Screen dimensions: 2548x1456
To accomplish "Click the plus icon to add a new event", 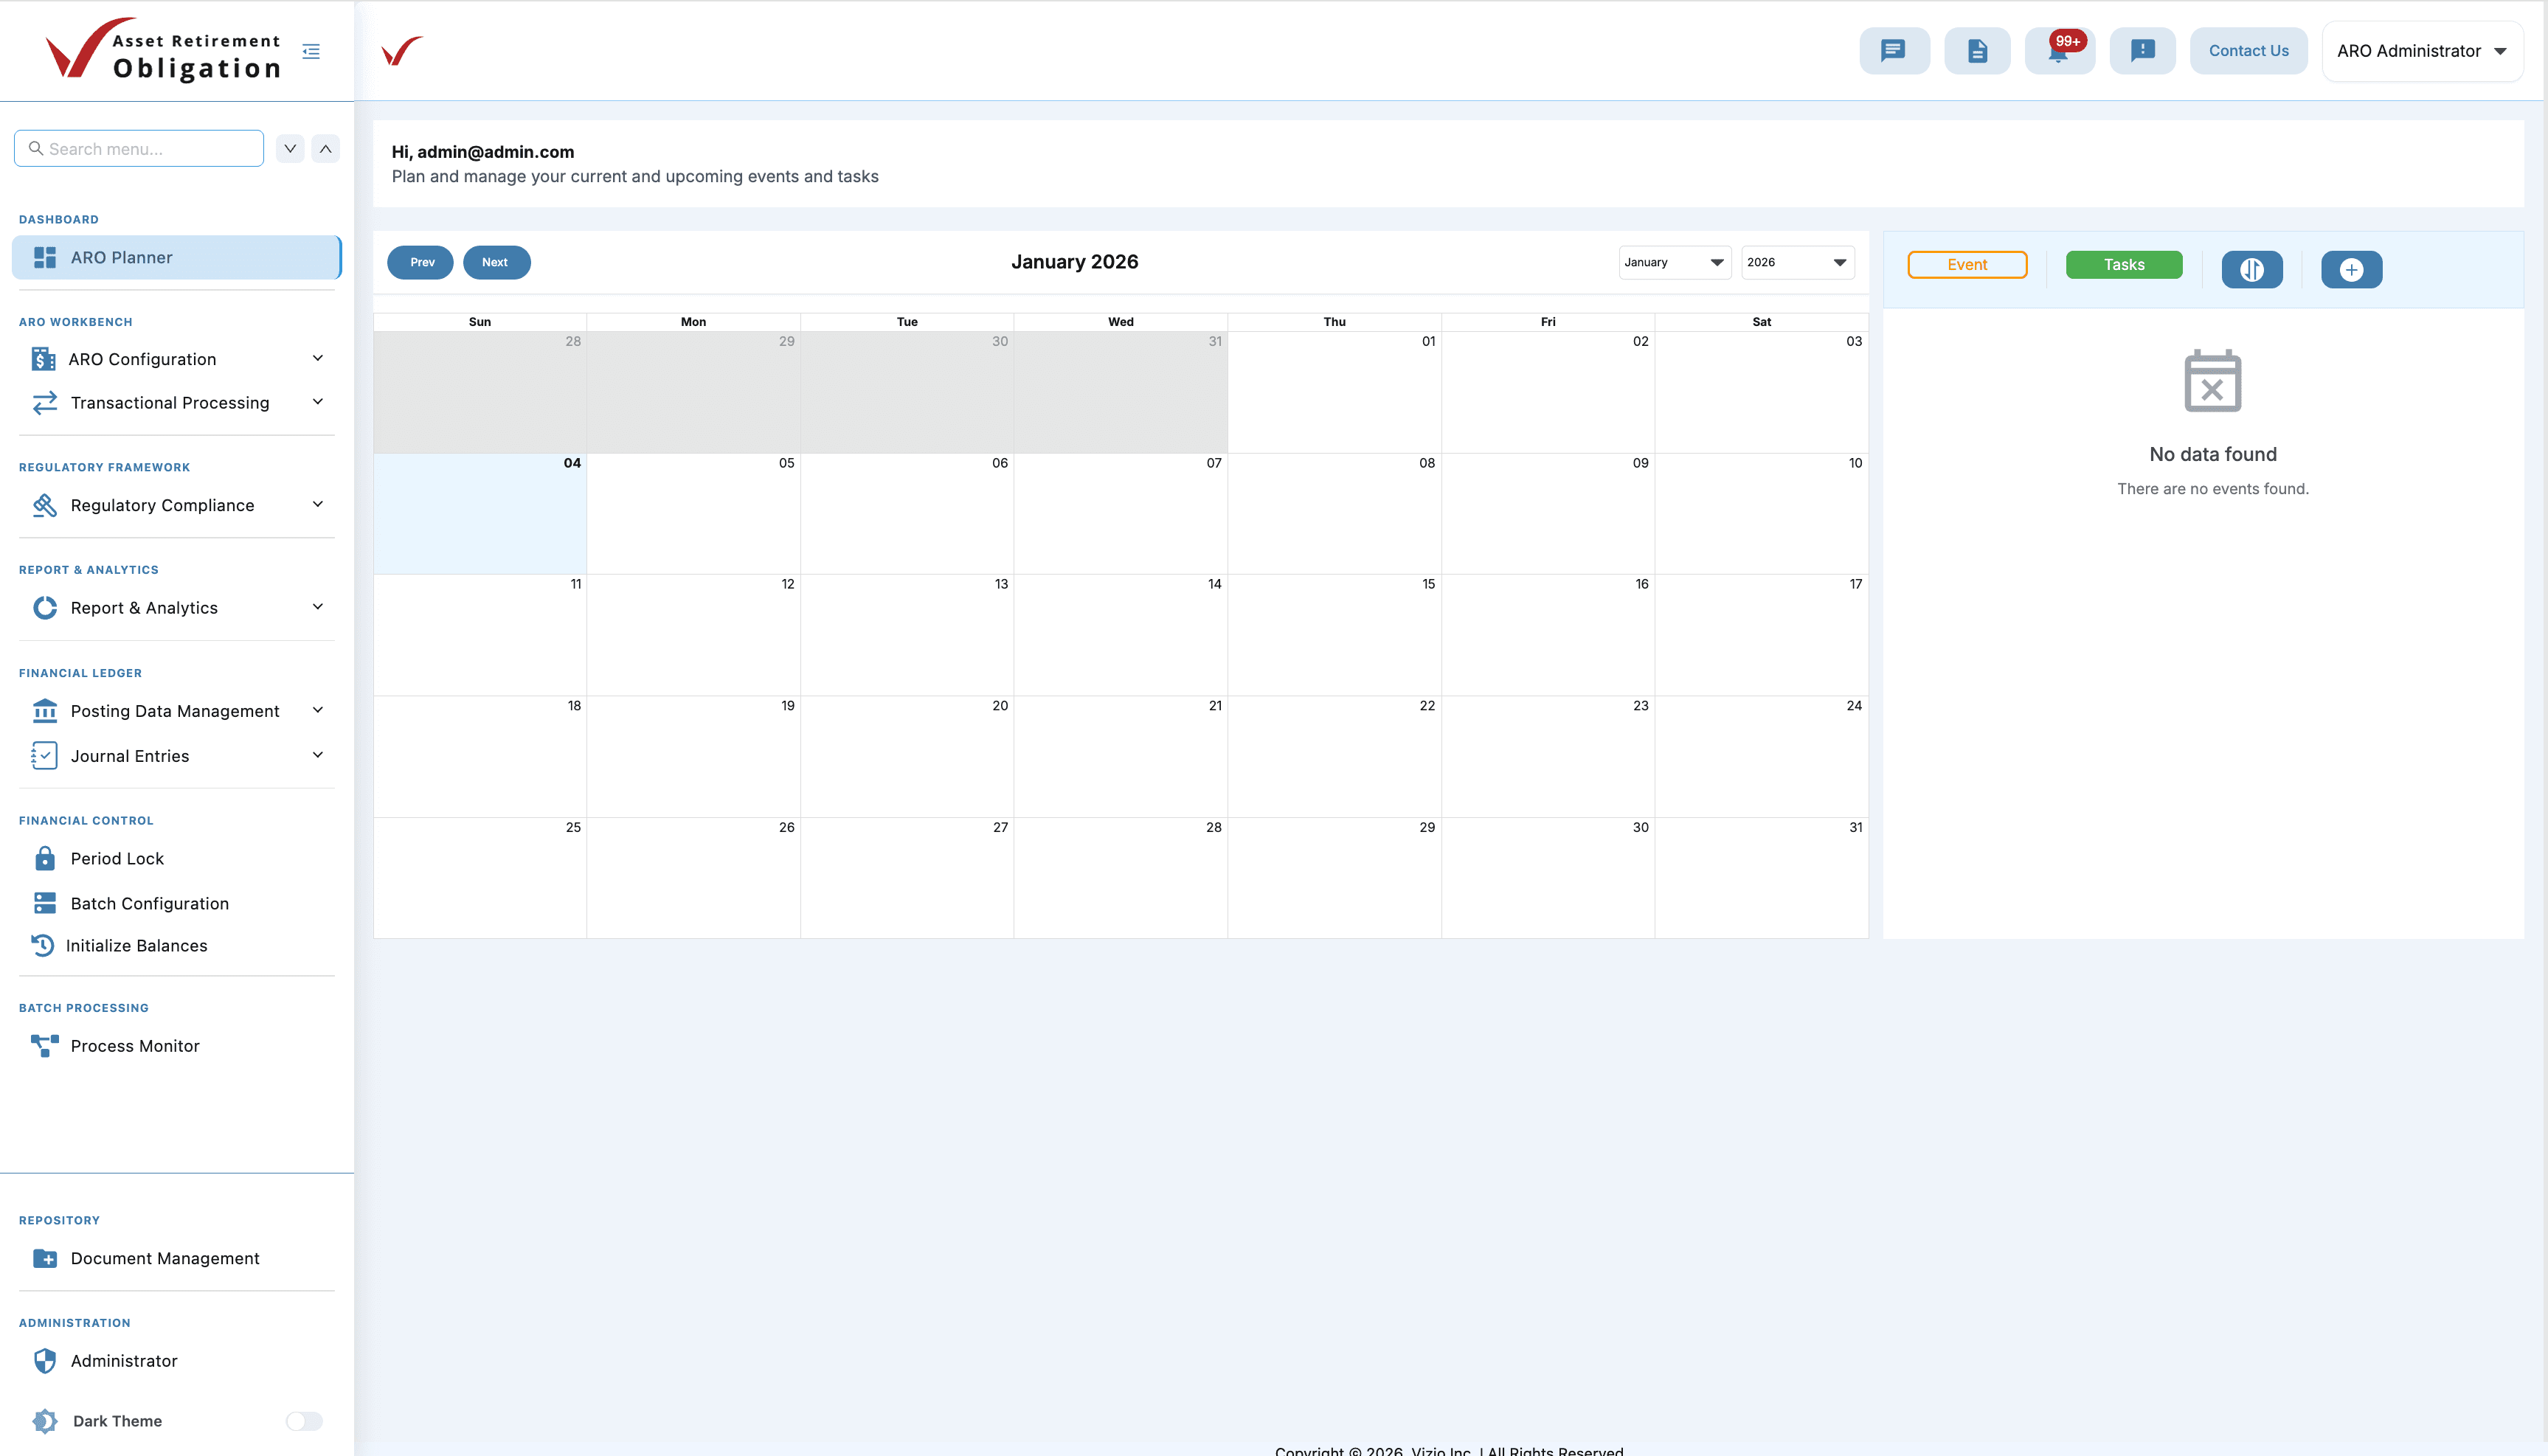I will [2351, 269].
